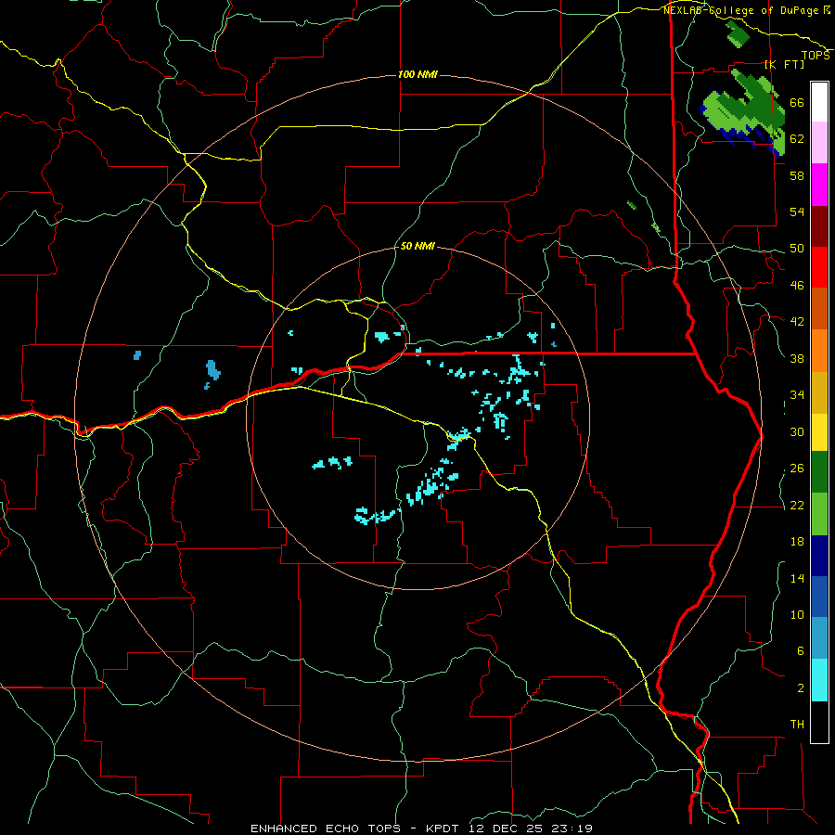Click the "26" legend value
This screenshot has width=835, height=835.
click(797, 469)
